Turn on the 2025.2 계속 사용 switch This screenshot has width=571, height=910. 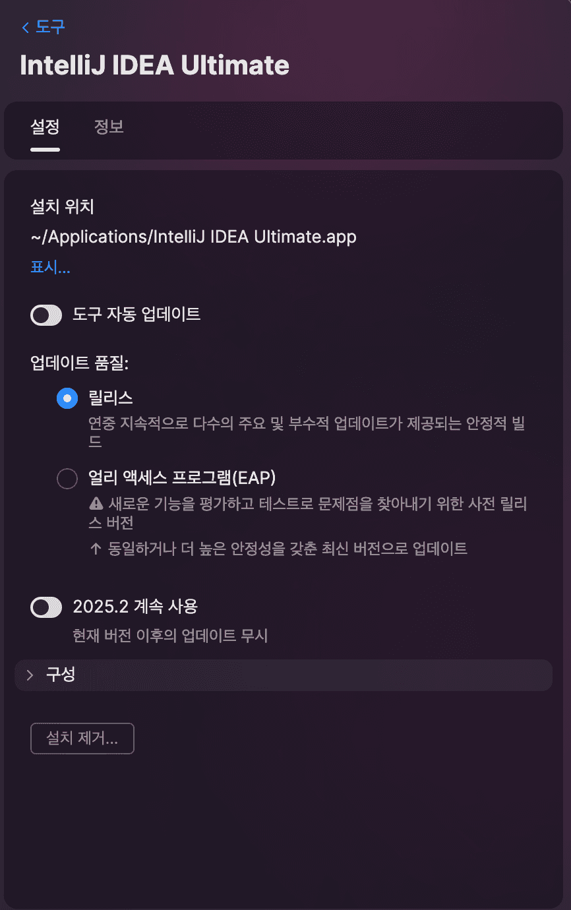coord(46,607)
